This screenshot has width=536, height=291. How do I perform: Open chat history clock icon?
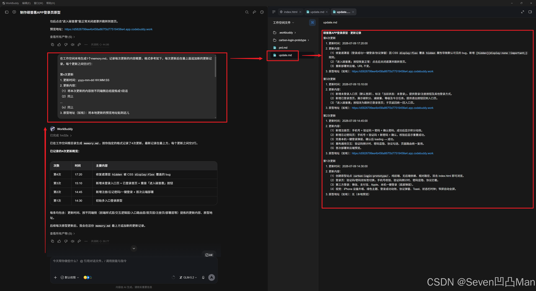(262, 12)
